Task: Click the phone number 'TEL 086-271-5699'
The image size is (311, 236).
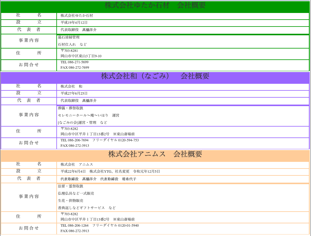Action: pyautogui.click(x=74, y=62)
